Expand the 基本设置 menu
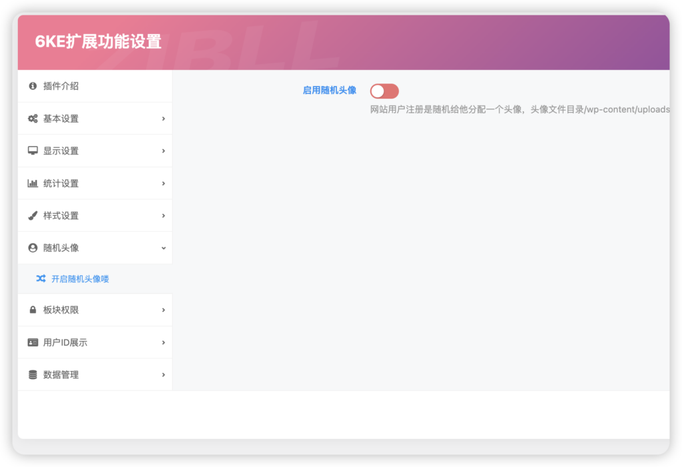 (x=95, y=119)
